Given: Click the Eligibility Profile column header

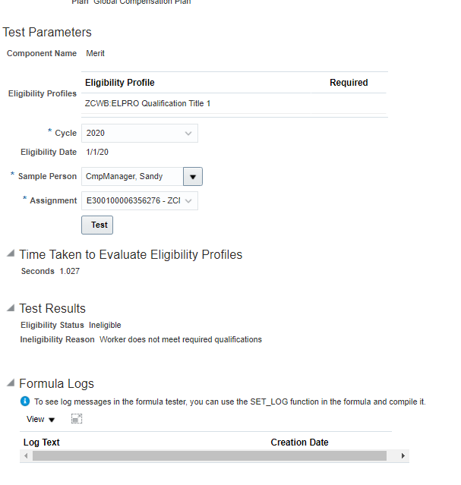Looking at the screenshot, I should pyautogui.click(x=120, y=83).
